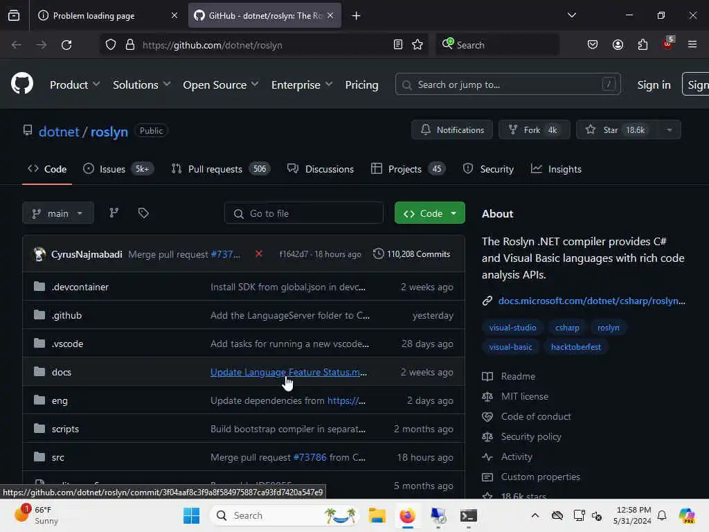This screenshot has width=709, height=532.
Task: View repository tags icon
Action: (x=143, y=213)
